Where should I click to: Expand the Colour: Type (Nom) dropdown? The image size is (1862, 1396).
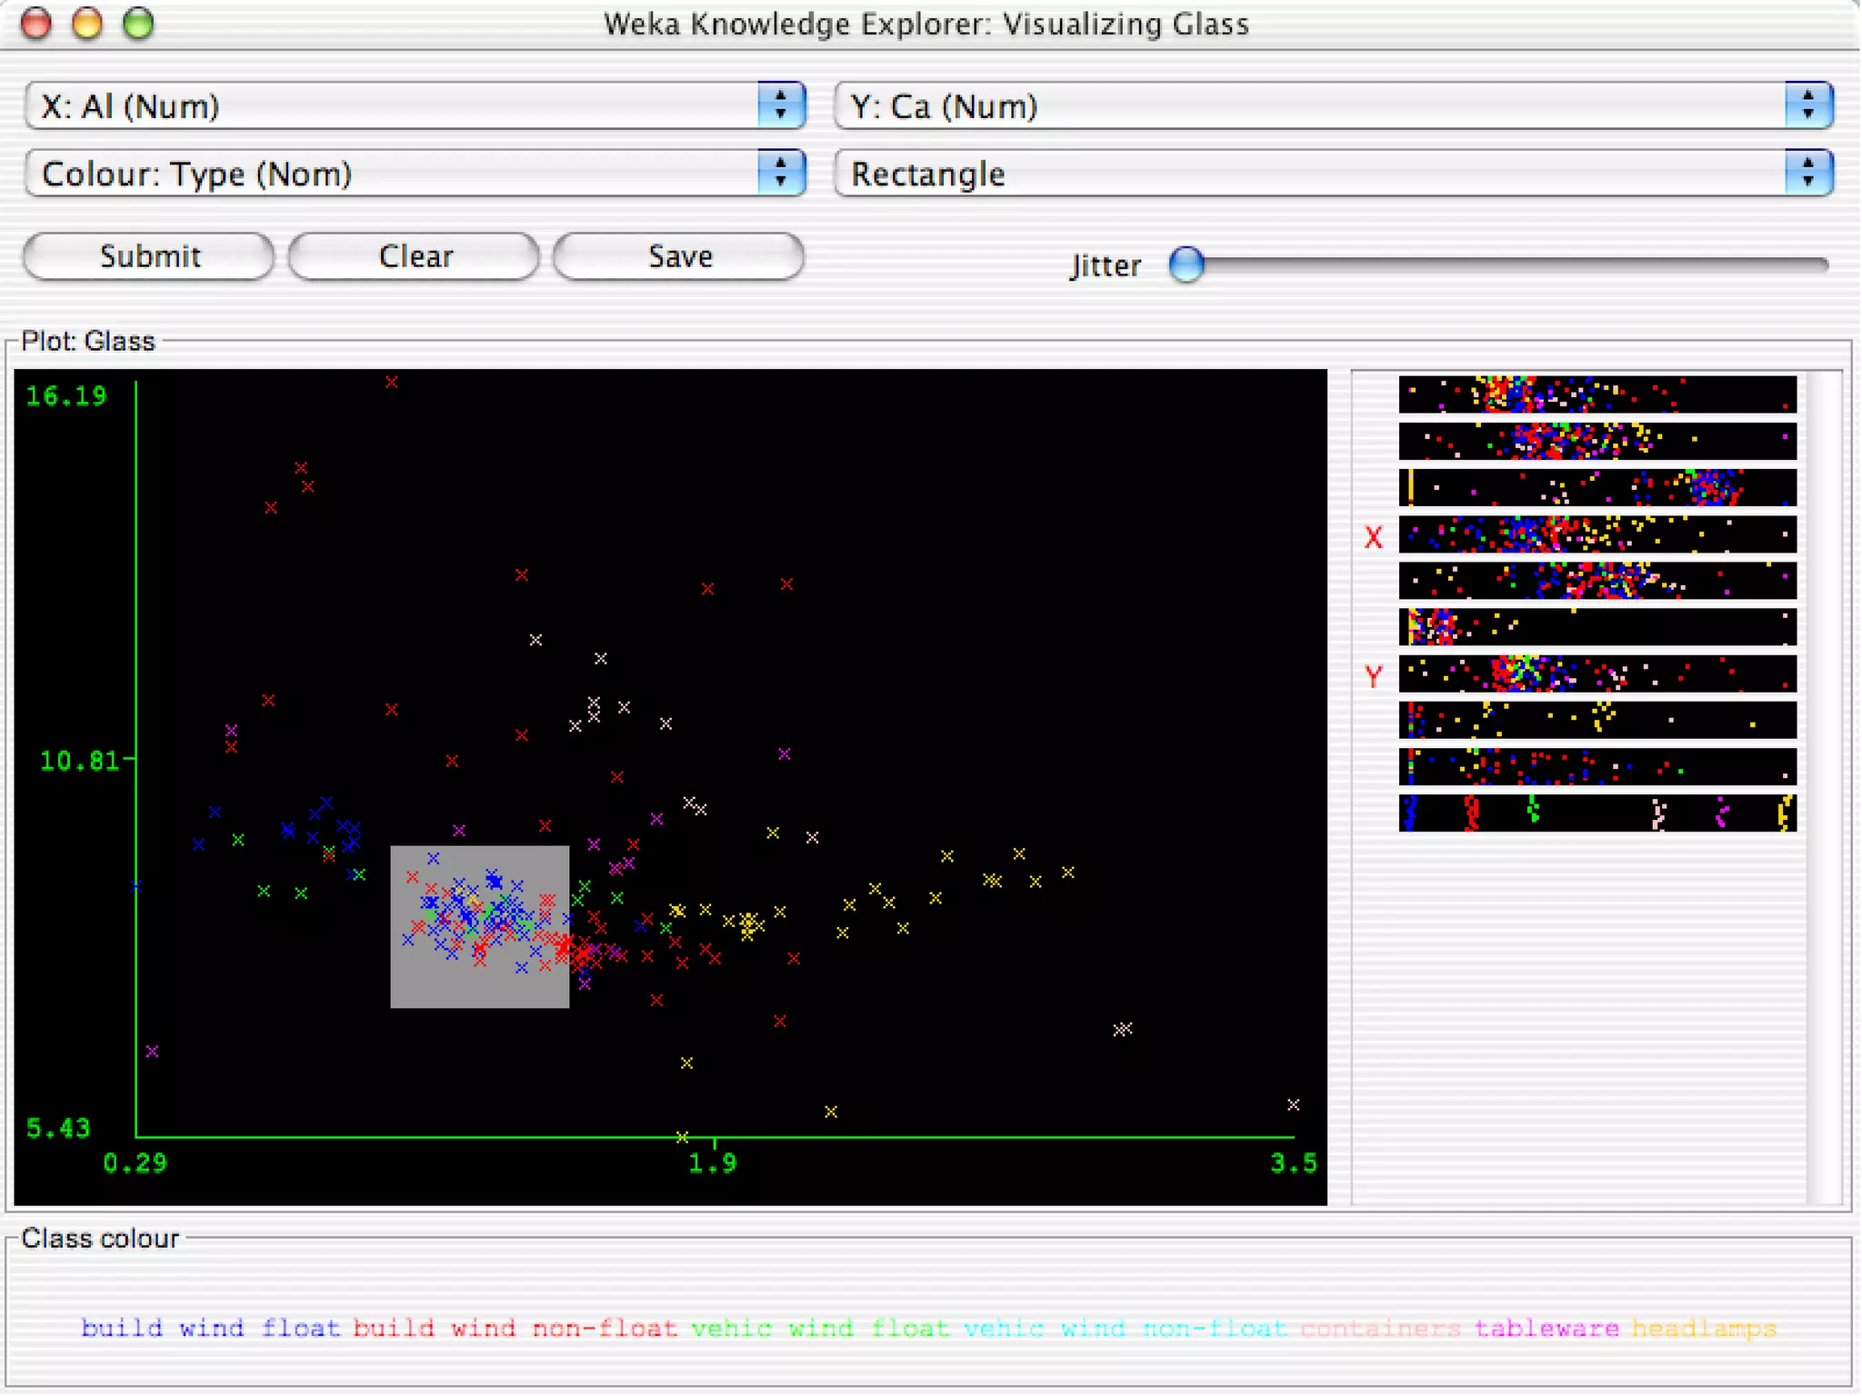click(x=415, y=174)
